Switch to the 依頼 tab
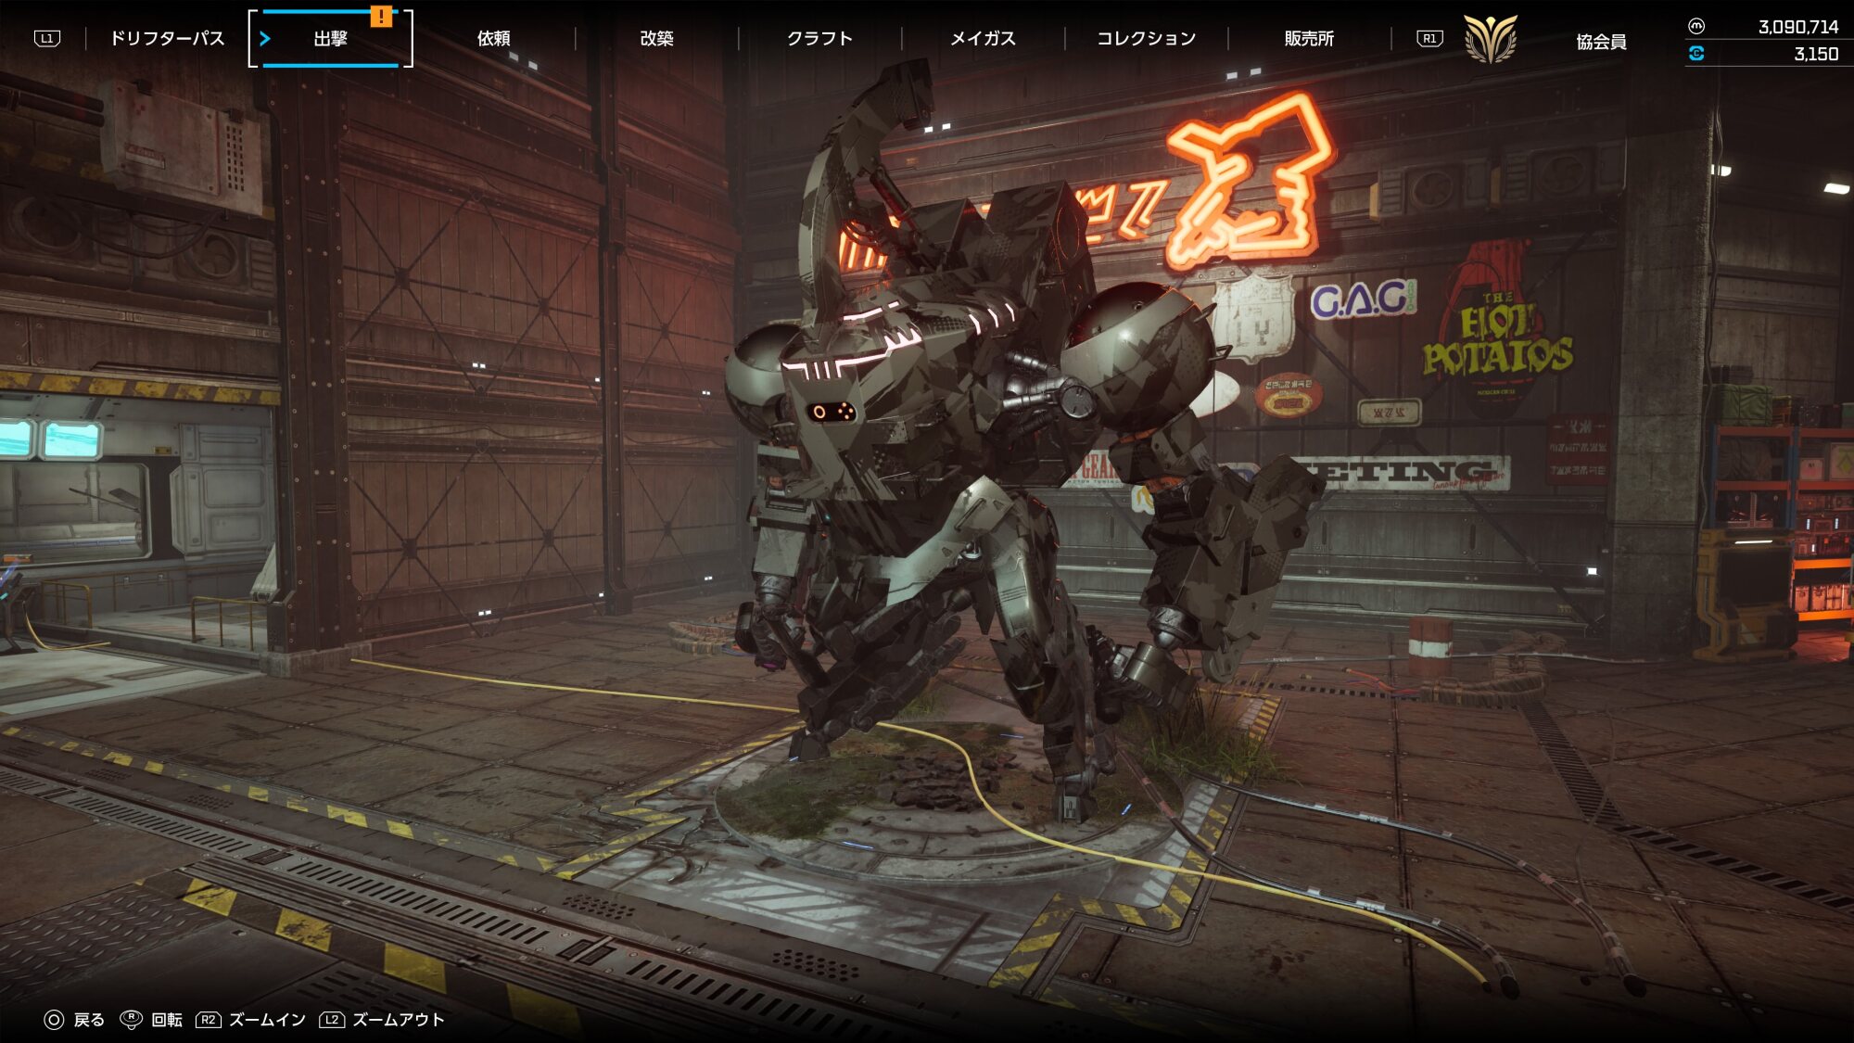 tap(493, 38)
